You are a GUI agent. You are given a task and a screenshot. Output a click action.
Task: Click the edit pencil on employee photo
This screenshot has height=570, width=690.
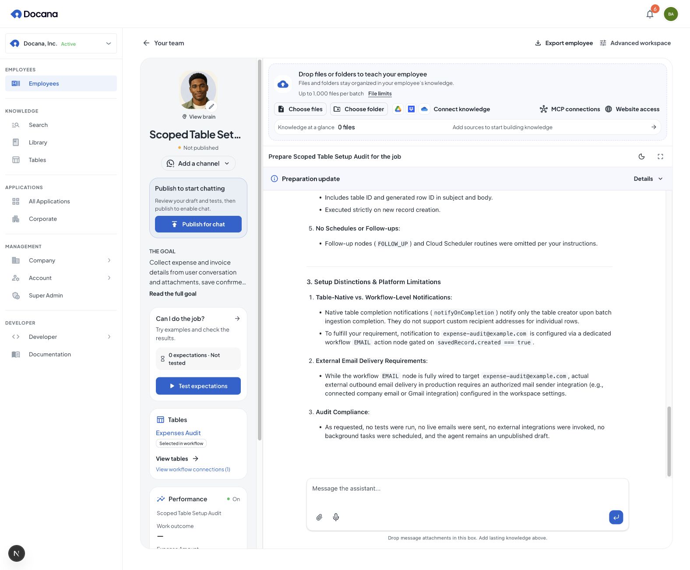pos(211,106)
